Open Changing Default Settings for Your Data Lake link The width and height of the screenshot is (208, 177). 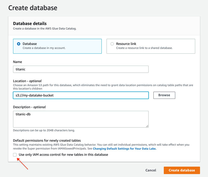tap(125, 149)
